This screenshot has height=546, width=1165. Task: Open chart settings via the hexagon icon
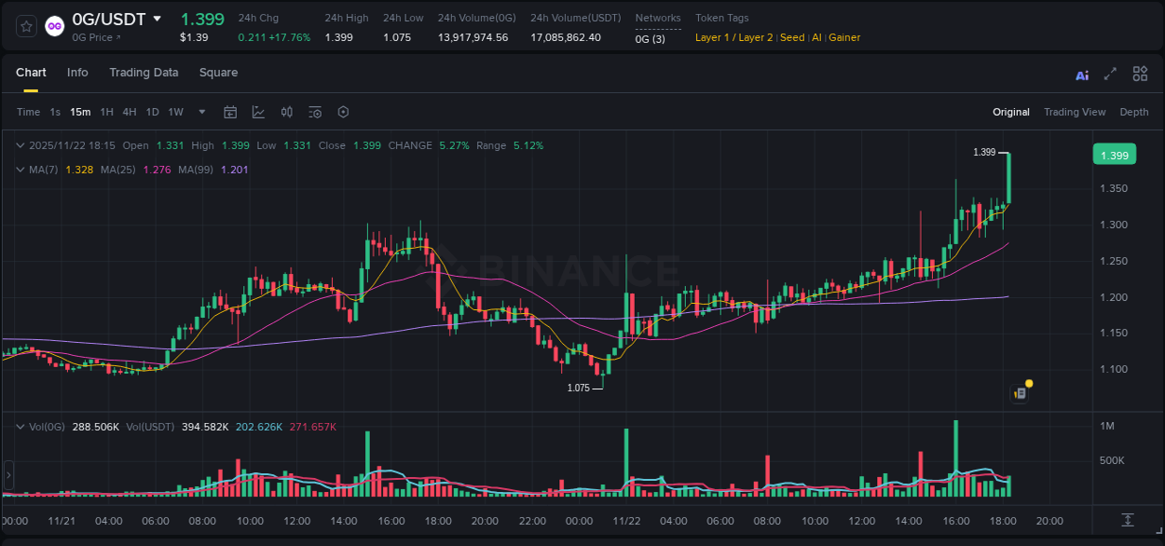click(342, 112)
